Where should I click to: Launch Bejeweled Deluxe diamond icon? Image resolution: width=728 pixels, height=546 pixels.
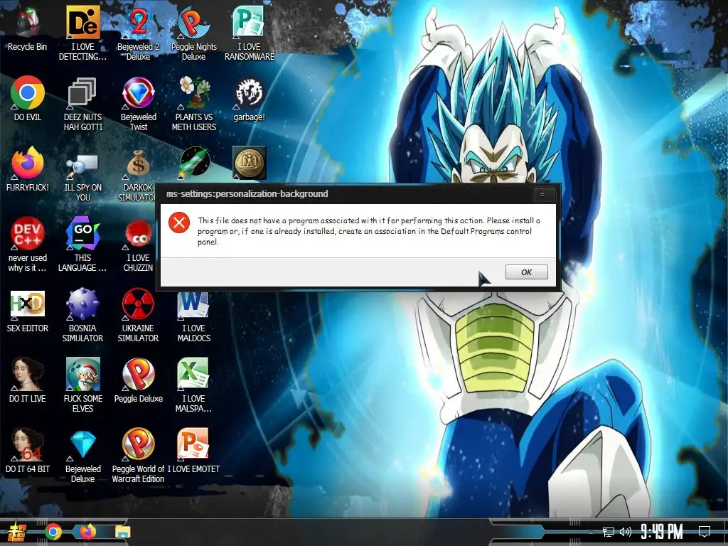[x=82, y=456]
